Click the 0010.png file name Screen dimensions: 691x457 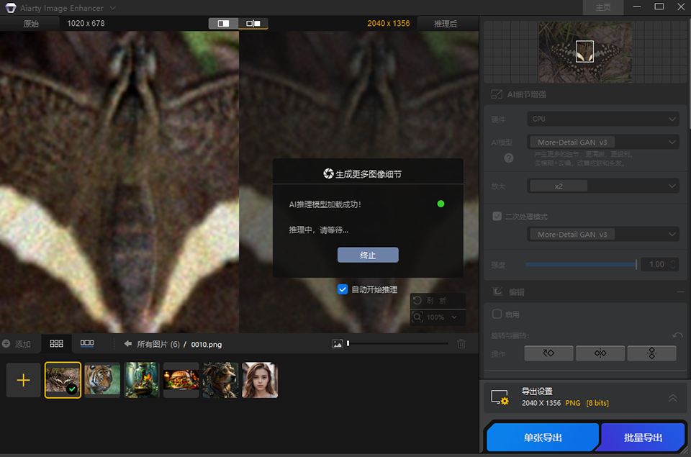[x=207, y=344]
